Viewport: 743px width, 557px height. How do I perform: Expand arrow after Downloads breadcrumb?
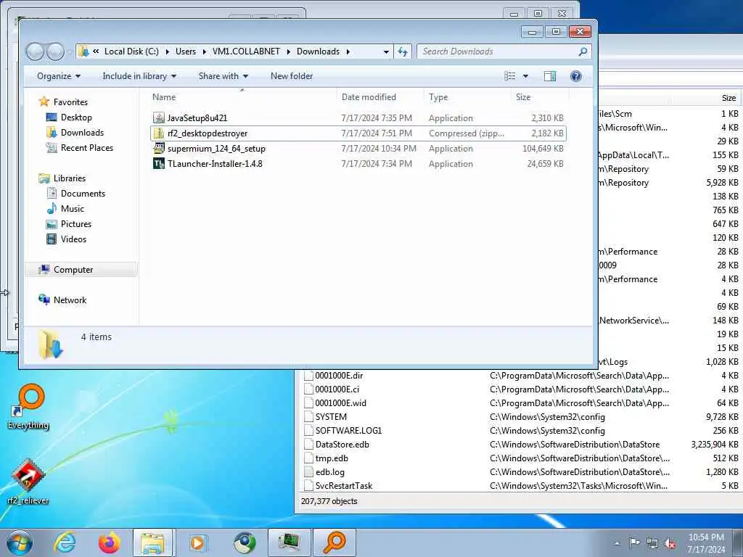coord(348,51)
